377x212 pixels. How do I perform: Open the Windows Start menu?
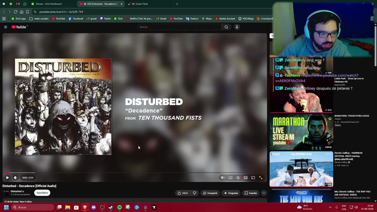point(6,207)
